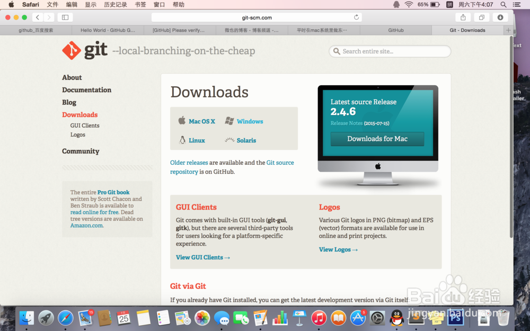This screenshot has width=530, height=331.
Task: Open the 历史记录 menu
Action: pyautogui.click(x=116, y=4)
